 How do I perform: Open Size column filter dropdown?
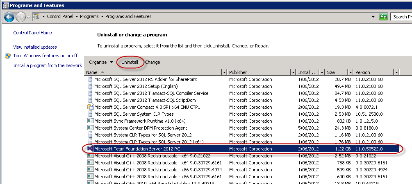[351, 72]
